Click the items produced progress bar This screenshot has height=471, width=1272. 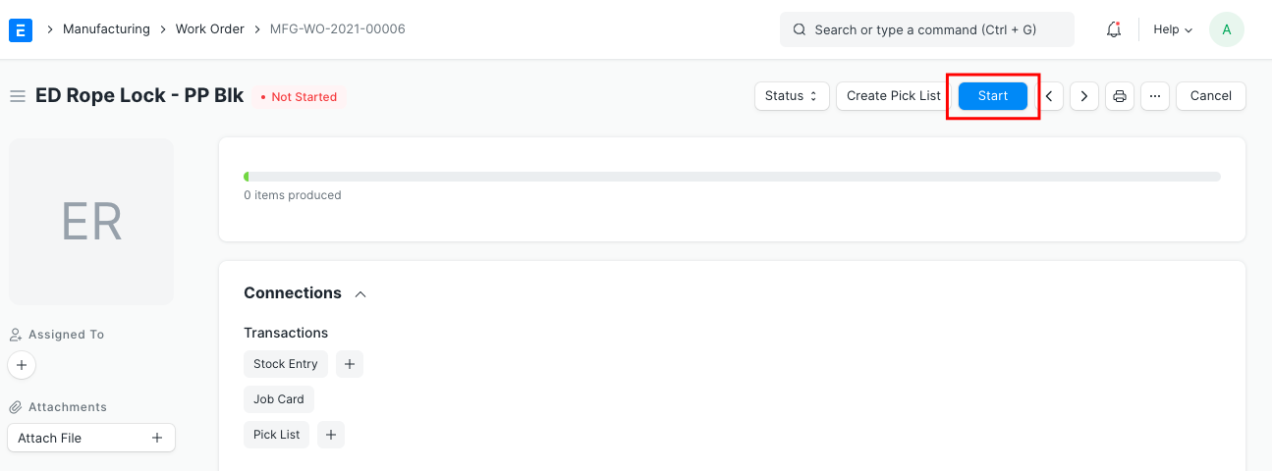tap(732, 177)
